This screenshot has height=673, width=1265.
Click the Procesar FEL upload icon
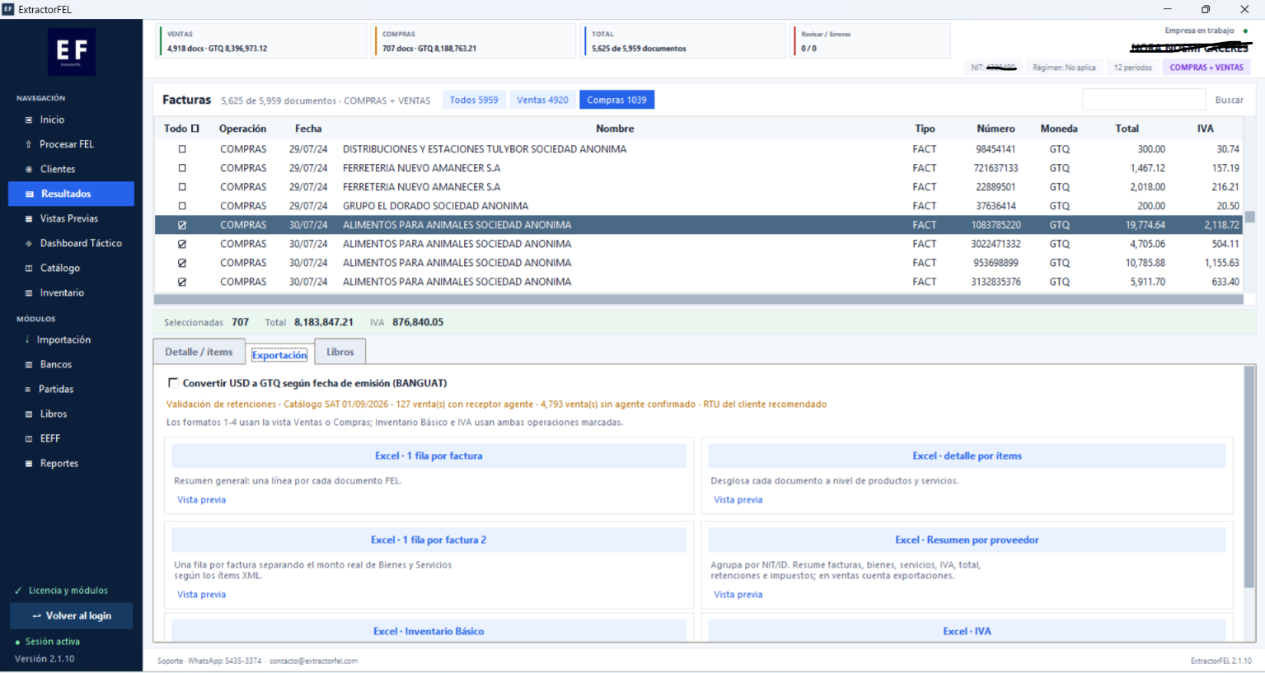(29, 145)
